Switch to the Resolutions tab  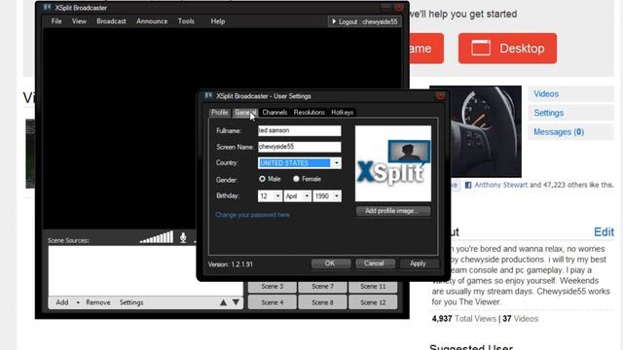[310, 113]
